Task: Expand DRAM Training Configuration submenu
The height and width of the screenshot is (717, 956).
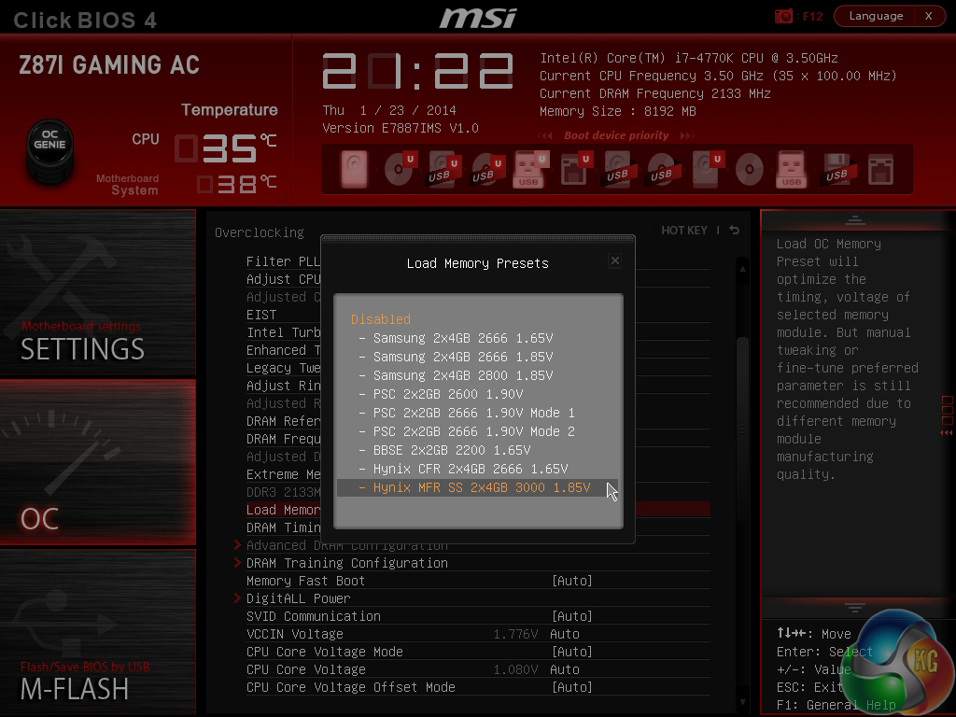Action: tap(347, 563)
